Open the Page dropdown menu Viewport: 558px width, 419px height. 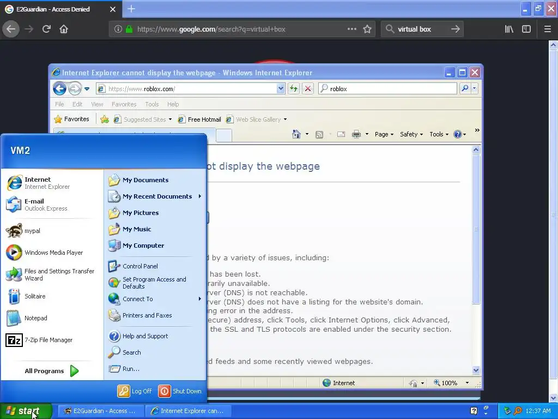[384, 134]
